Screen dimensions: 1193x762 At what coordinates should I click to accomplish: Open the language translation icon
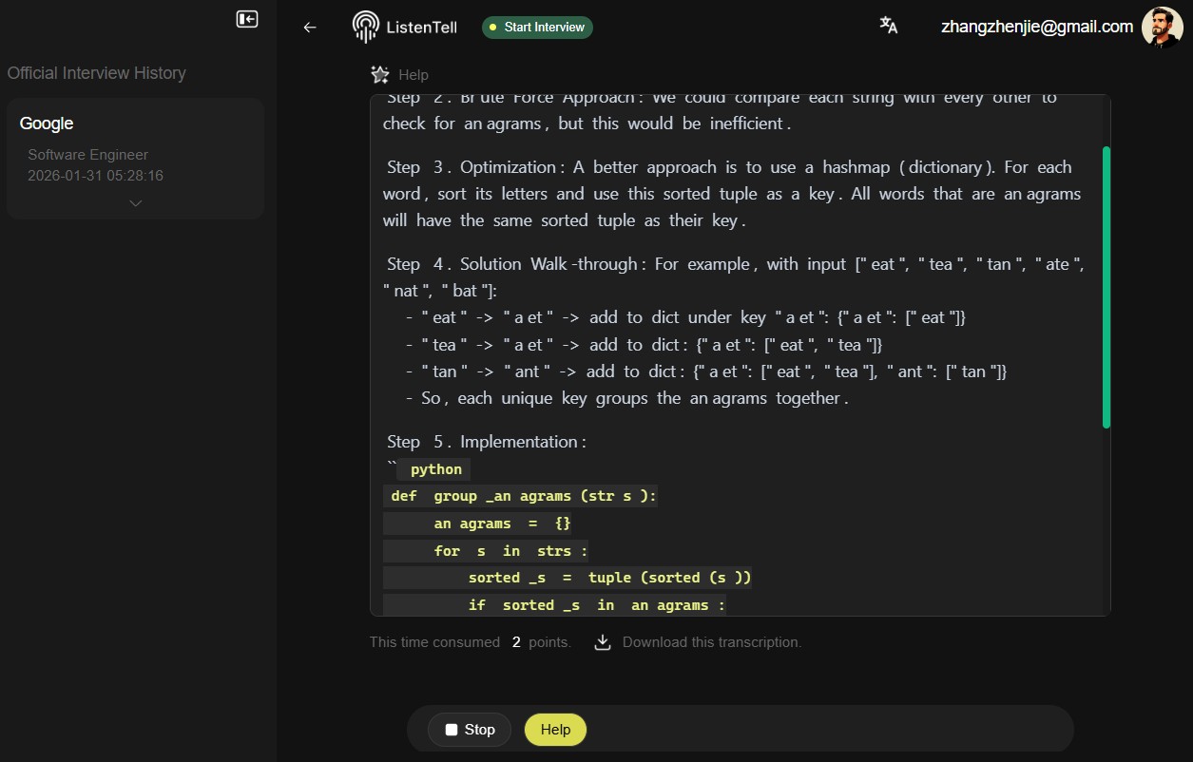pyautogui.click(x=888, y=26)
